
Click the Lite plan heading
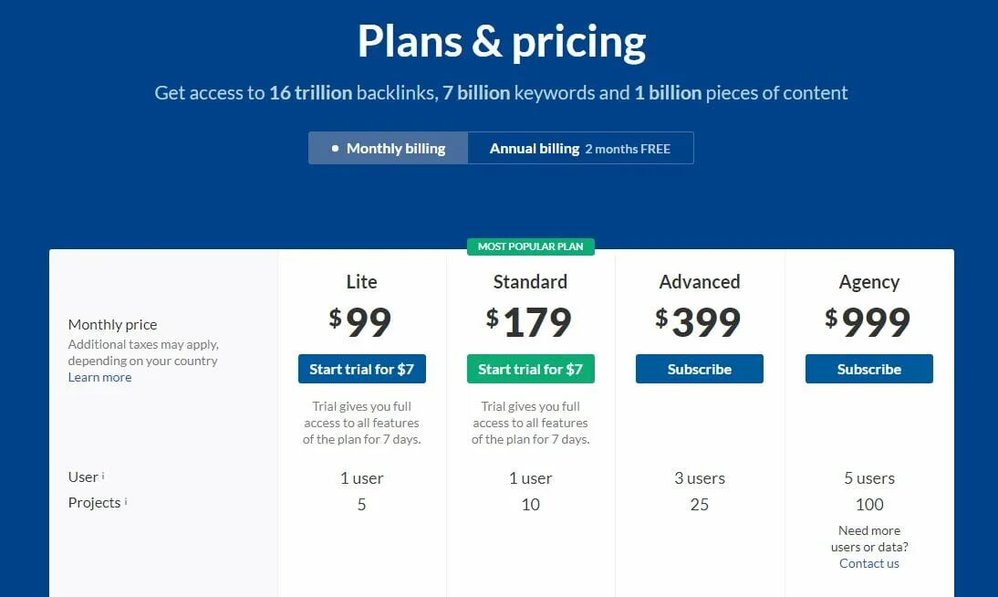[x=361, y=282]
